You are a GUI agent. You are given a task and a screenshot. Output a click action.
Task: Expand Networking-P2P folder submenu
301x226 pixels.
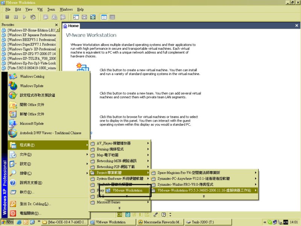coord(120,167)
